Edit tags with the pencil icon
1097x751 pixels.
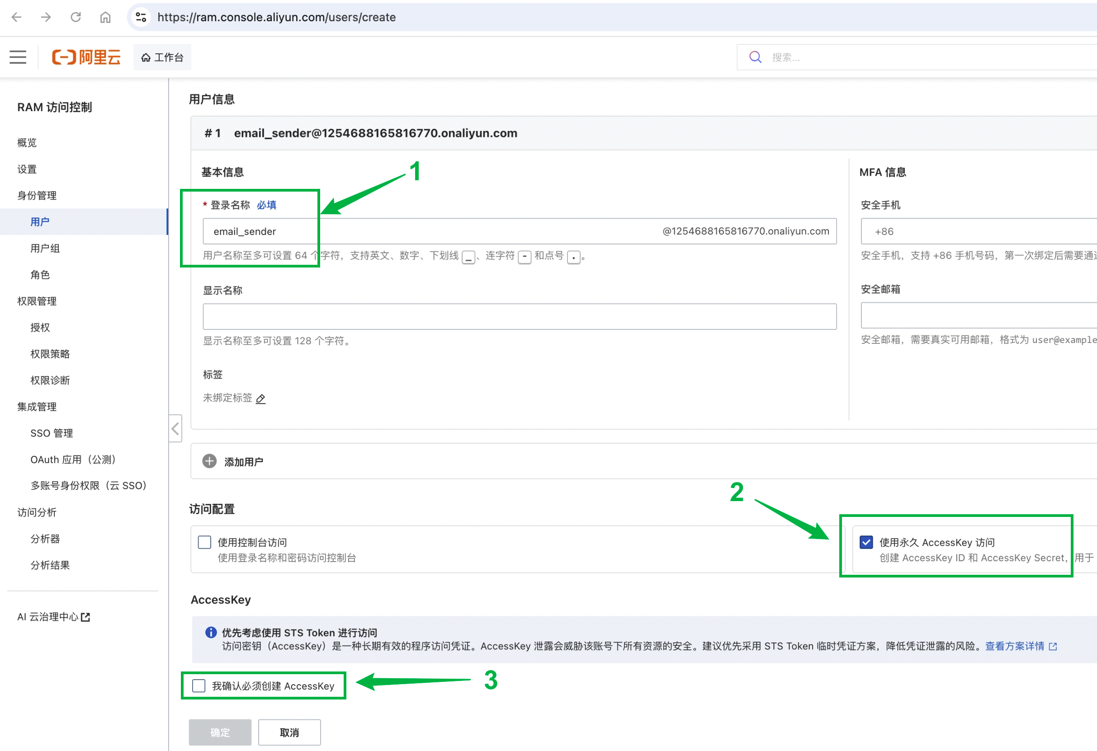260,399
